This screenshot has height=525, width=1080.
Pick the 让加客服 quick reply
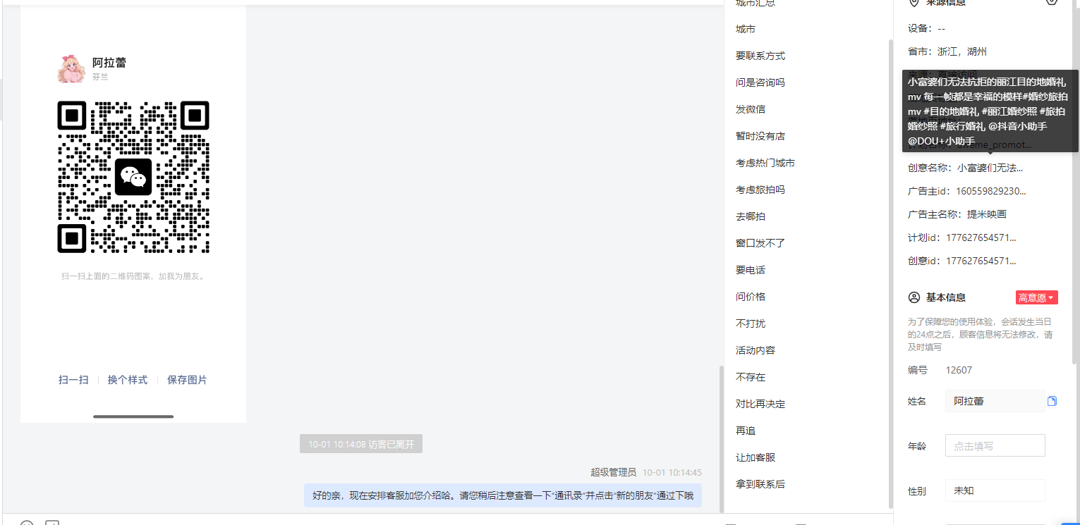tap(756, 457)
